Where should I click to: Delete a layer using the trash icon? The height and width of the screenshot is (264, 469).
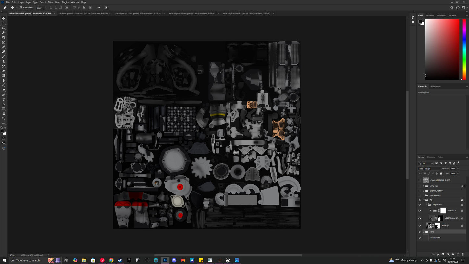click(463, 255)
